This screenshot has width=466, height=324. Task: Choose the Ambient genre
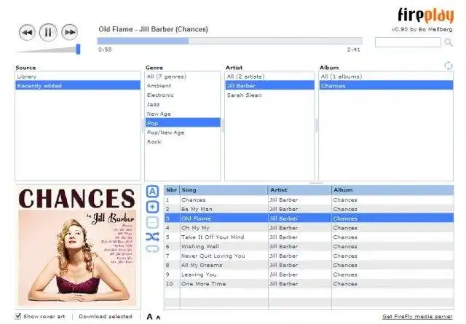[x=183, y=86]
